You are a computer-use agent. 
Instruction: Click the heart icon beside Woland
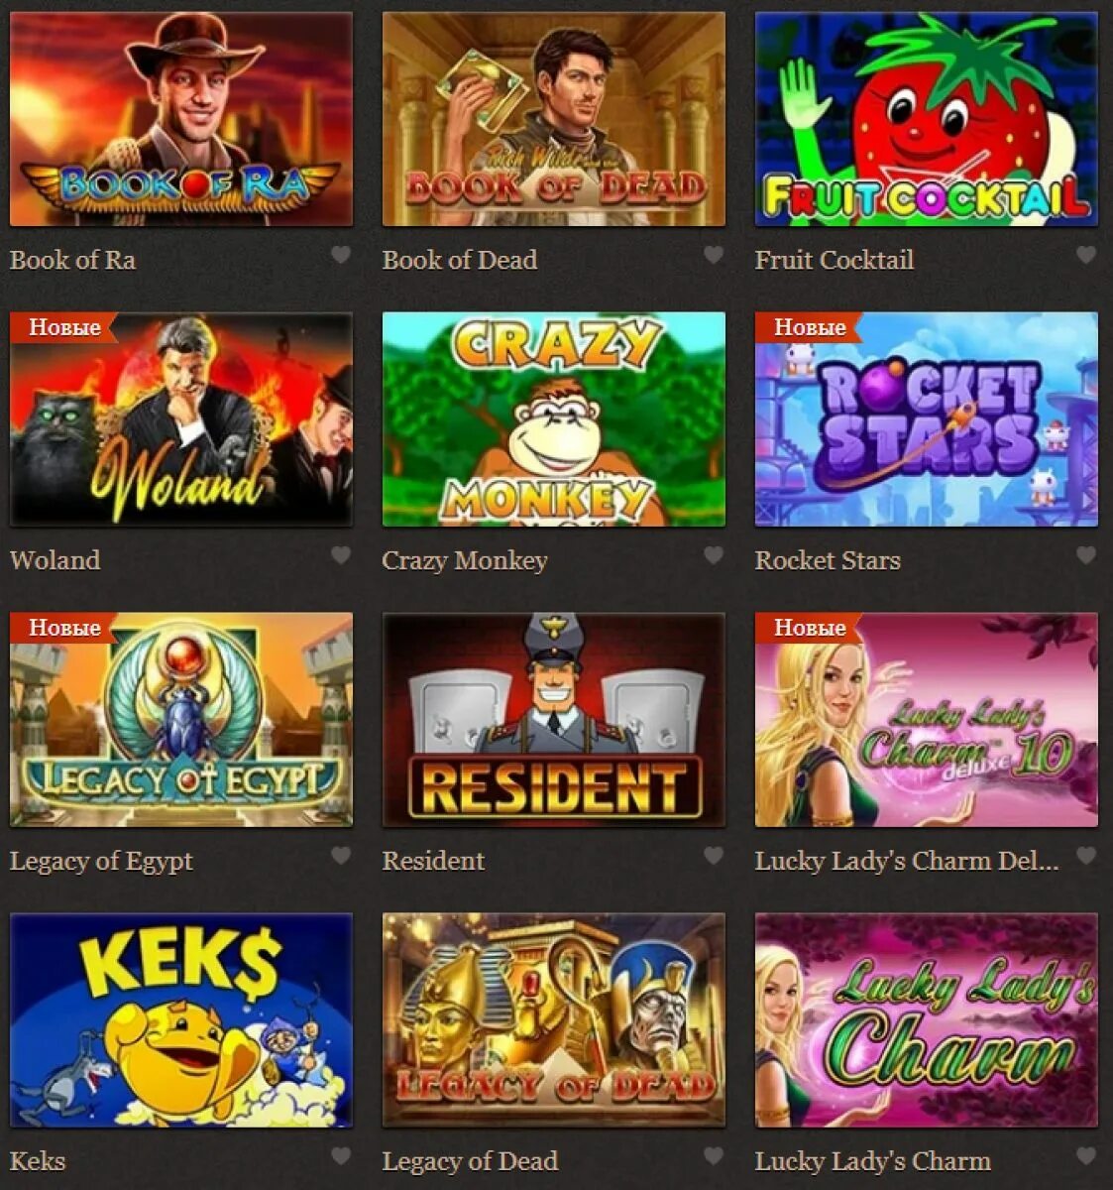340,555
